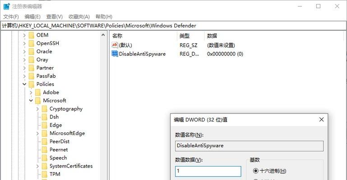Click the Registry Editor app icon in title bar
Image resolution: width=347 pixels, height=180 pixels.
(x=6, y=6)
